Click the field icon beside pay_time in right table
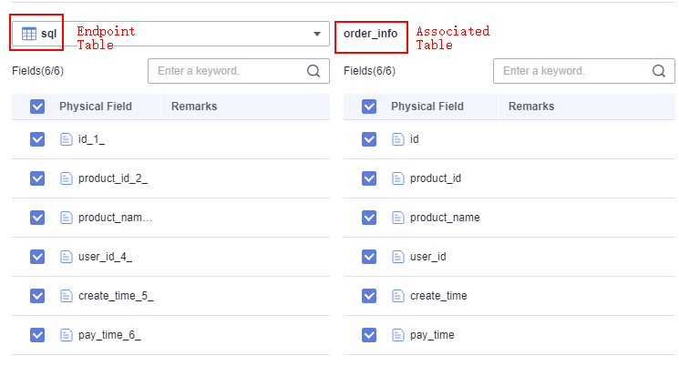Screen dimensions: 679x376 [x=397, y=335]
